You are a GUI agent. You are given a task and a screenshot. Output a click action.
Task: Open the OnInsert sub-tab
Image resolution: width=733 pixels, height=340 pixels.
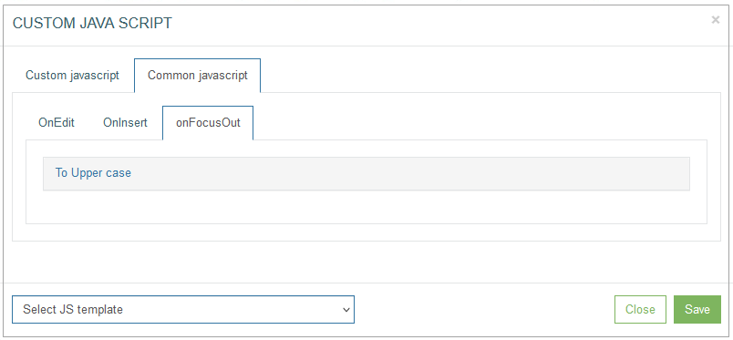click(x=125, y=123)
